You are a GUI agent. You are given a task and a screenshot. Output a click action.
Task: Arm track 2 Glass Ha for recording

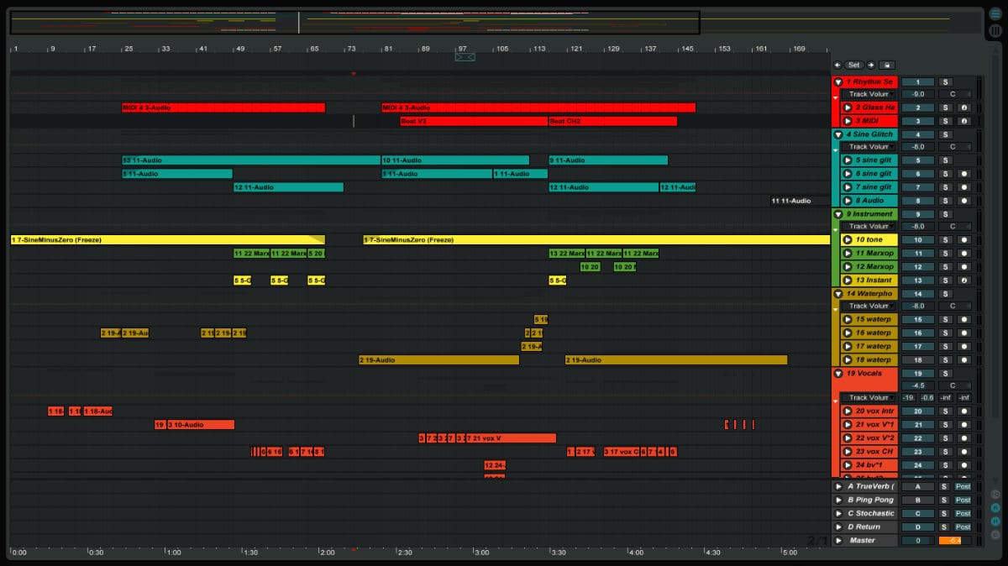click(964, 107)
